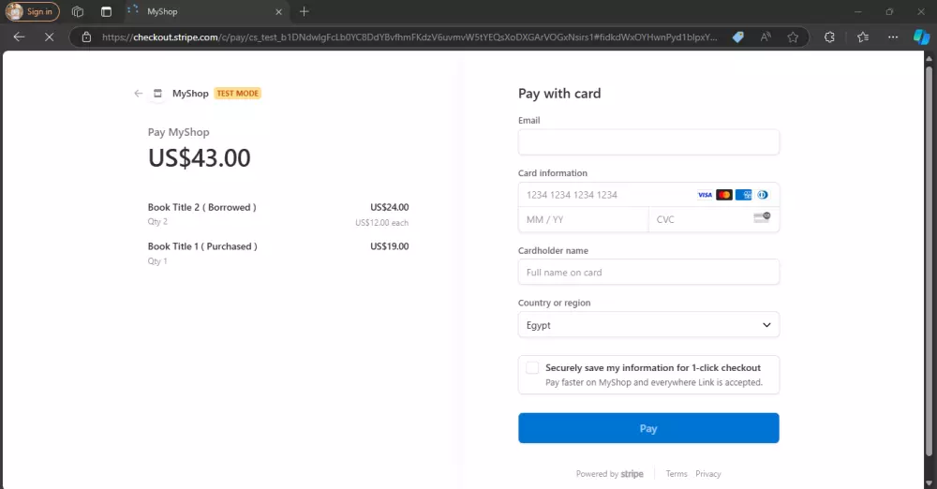The image size is (937, 489).
Task: Click the Sign in profile button
Action: pos(33,12)
